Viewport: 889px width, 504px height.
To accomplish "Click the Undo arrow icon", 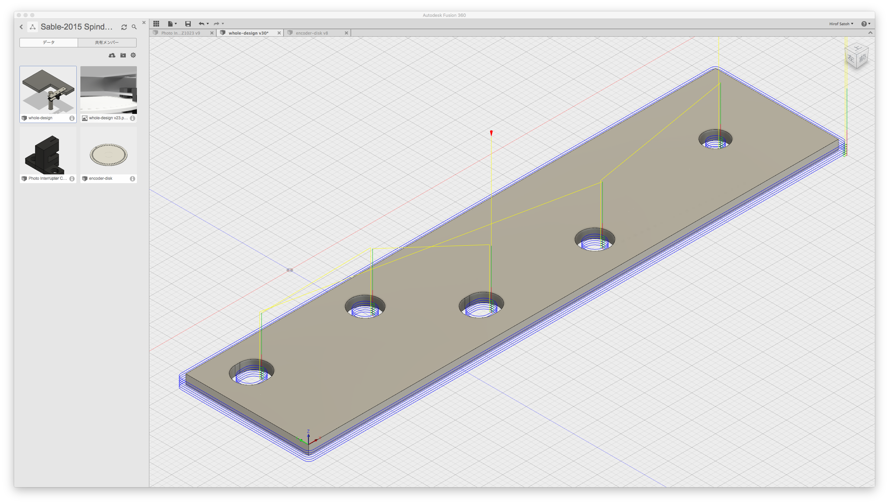I will 201,24.
